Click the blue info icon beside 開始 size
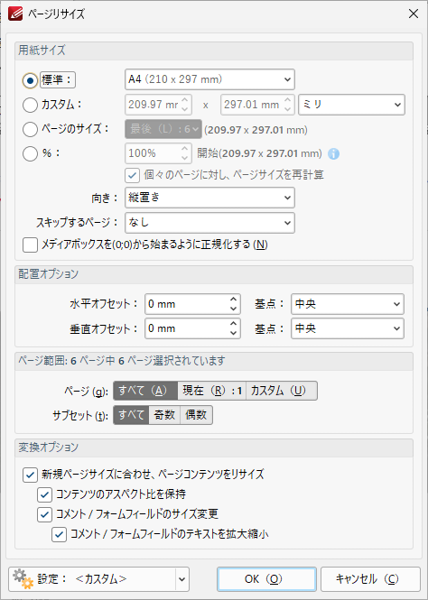 334,154
